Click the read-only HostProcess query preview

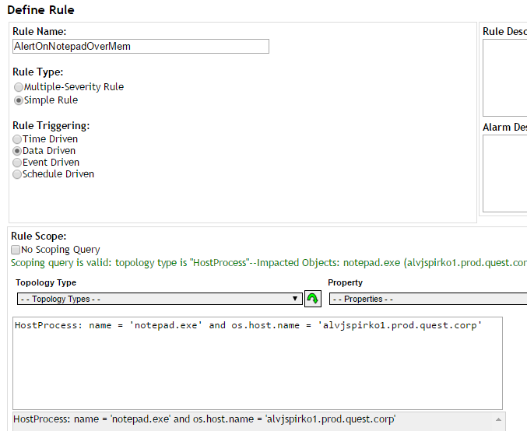coord(254,422)
